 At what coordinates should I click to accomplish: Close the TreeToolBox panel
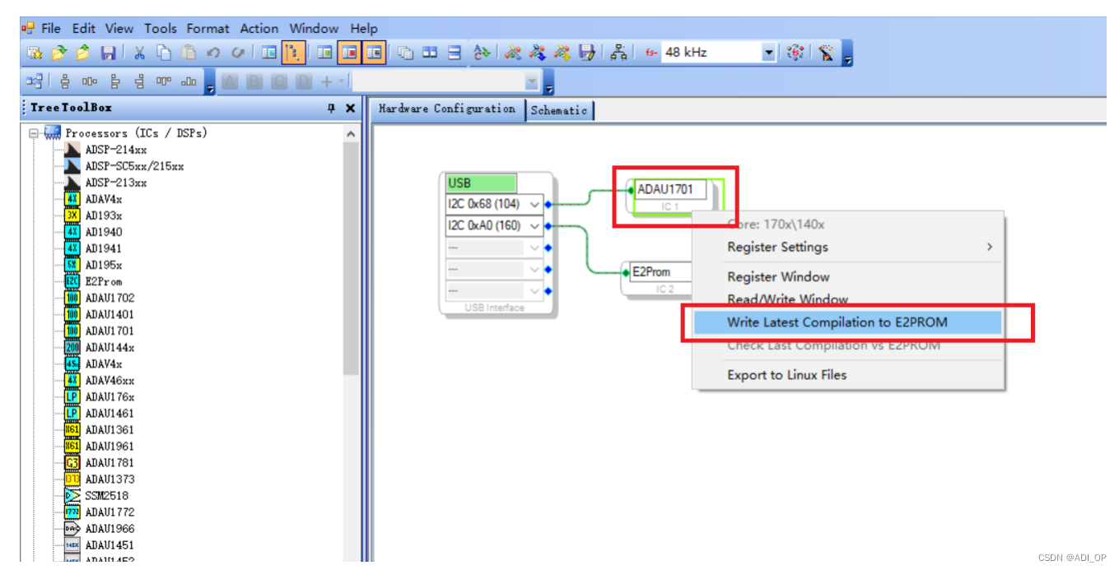click(350, 108)
